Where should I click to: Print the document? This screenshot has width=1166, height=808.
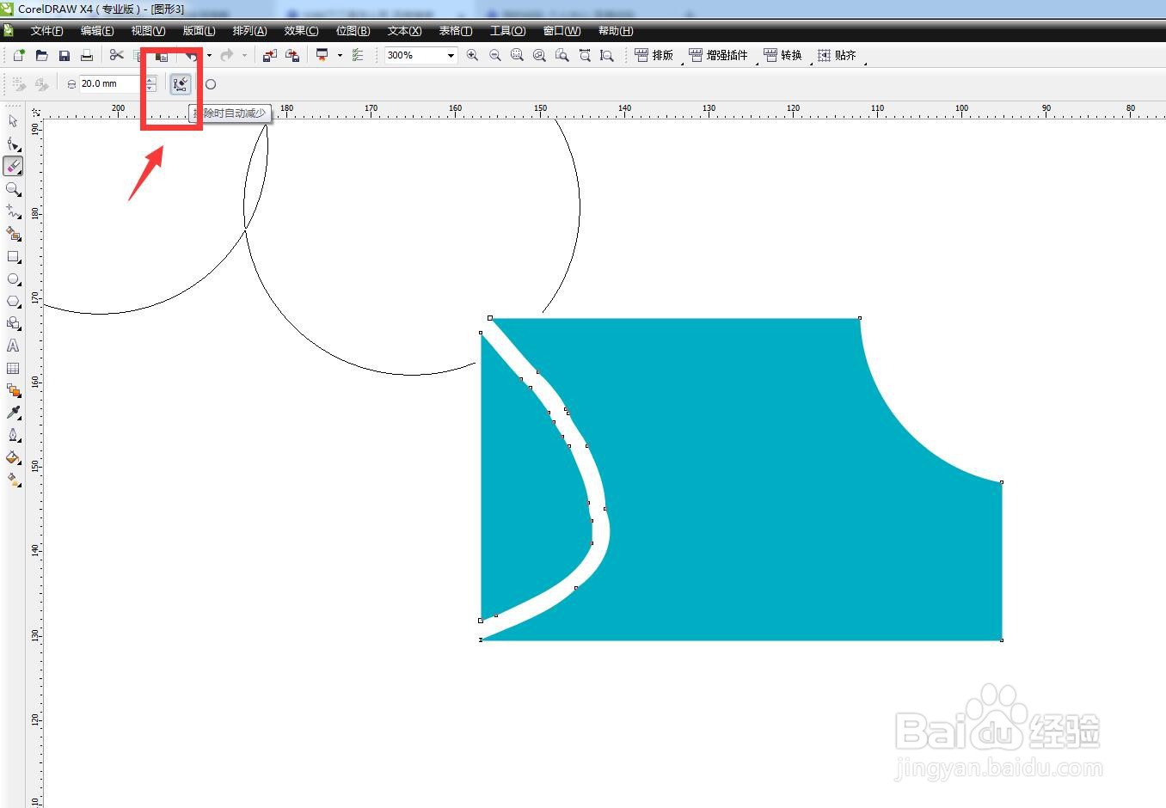(x=86, y=55)
